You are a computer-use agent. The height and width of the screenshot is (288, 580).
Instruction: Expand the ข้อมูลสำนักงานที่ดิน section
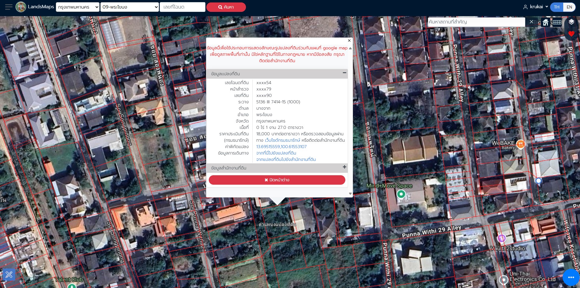(344, 167)
